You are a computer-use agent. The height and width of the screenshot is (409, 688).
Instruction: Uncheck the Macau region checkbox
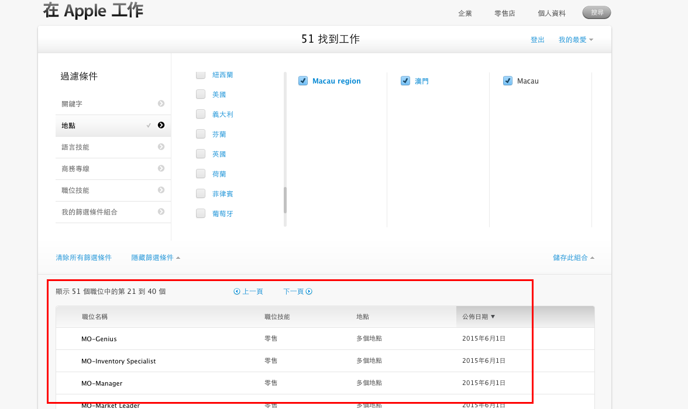(303, 81)
